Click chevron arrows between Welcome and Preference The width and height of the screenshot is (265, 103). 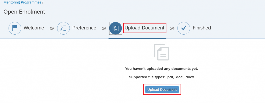coord(52,28)
